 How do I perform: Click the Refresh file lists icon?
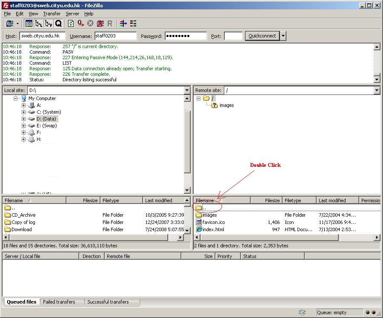tap(71, 24)
